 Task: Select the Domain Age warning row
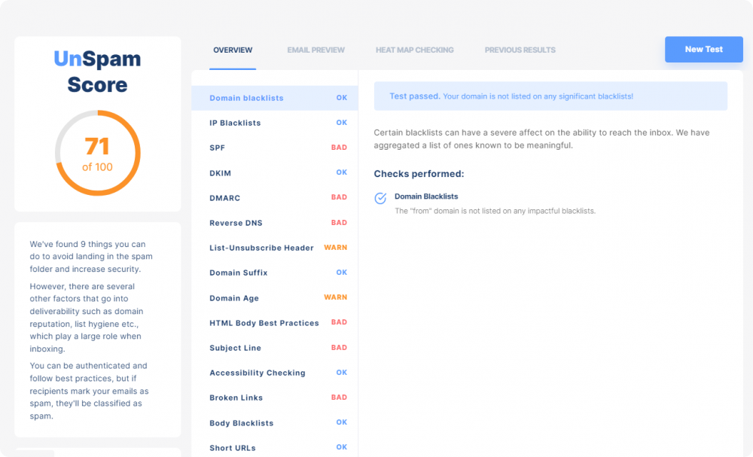click(275, 297)
